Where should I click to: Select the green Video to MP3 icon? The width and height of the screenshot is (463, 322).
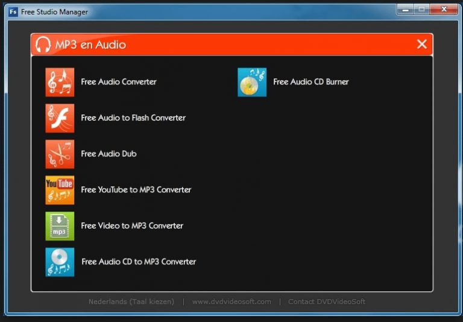coord(60,226)
